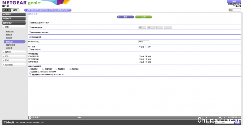Open 设置向导 Setup Wizard in sidebar
This screenshot has height=125, width=243.
(14, 19)
